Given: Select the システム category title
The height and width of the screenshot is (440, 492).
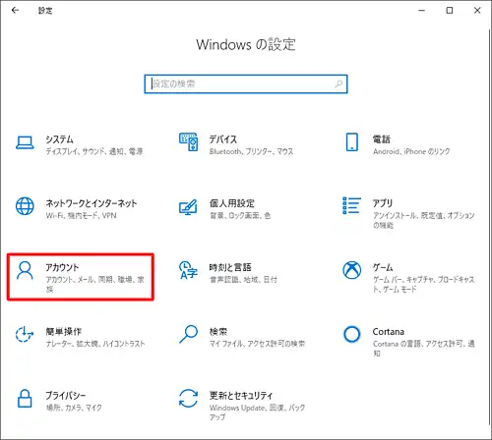Looking at the screenshot, I should 59,139.
